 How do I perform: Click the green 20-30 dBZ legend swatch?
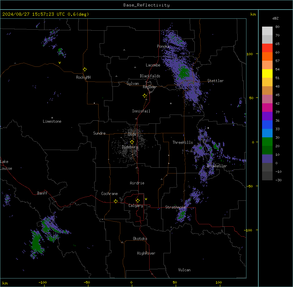267,142
